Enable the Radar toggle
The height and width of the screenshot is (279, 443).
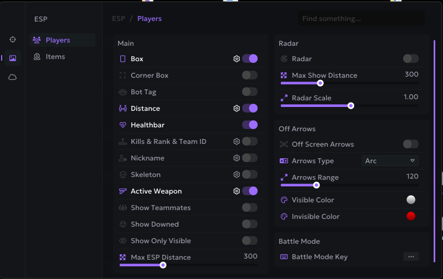pyautogui.click(x=410, y=58)
